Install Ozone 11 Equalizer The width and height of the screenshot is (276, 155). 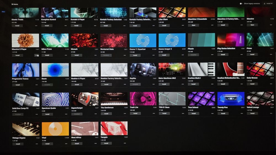(135, 55)
